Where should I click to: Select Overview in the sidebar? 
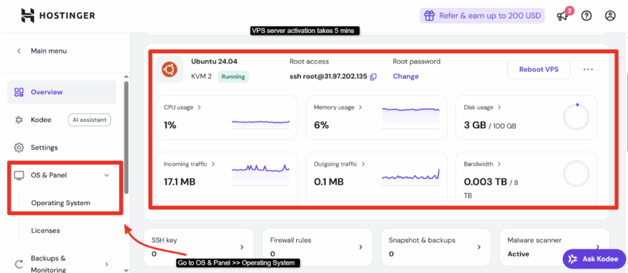point(62,92)
